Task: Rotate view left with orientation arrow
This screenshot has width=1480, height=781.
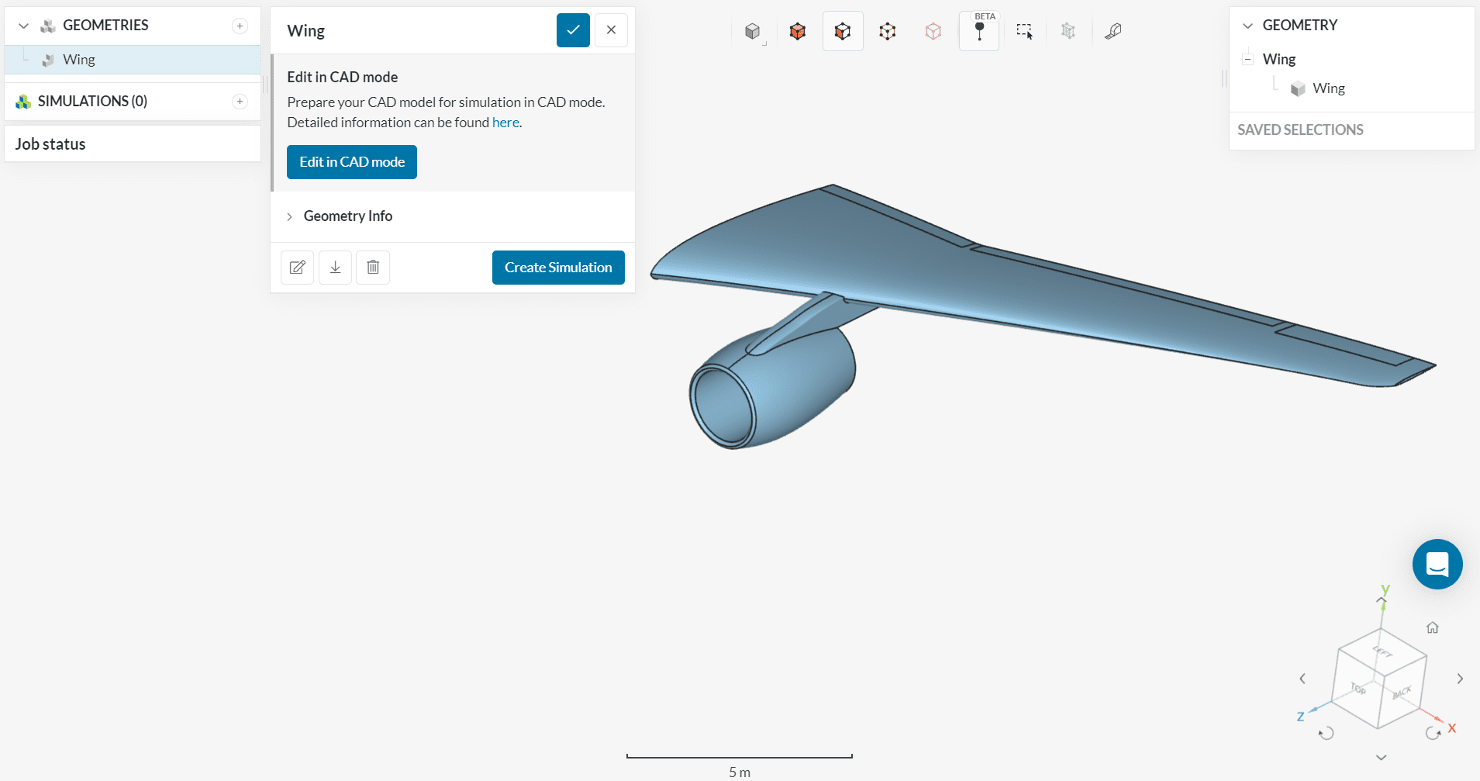Action: pos(1302,679)
